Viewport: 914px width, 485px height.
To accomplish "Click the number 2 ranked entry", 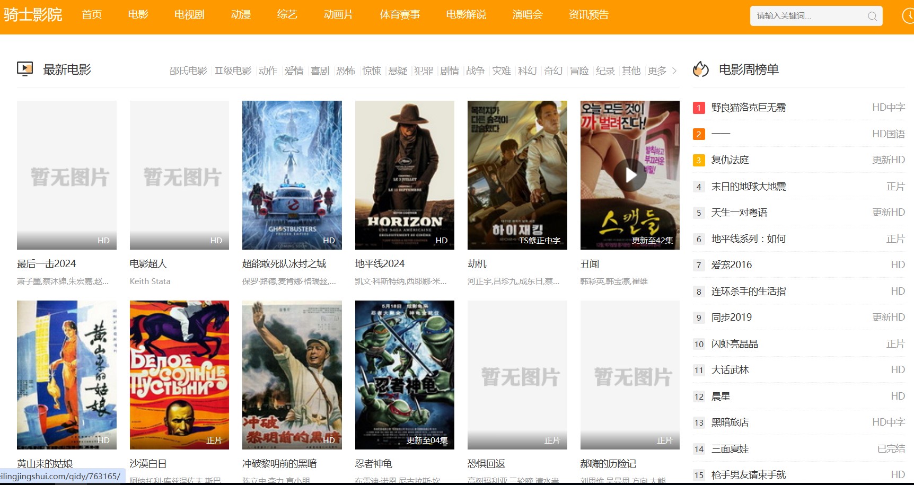I will (720, 134).
